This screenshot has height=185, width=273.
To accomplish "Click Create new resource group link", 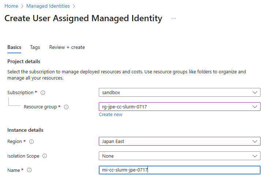I will point(111,115).
